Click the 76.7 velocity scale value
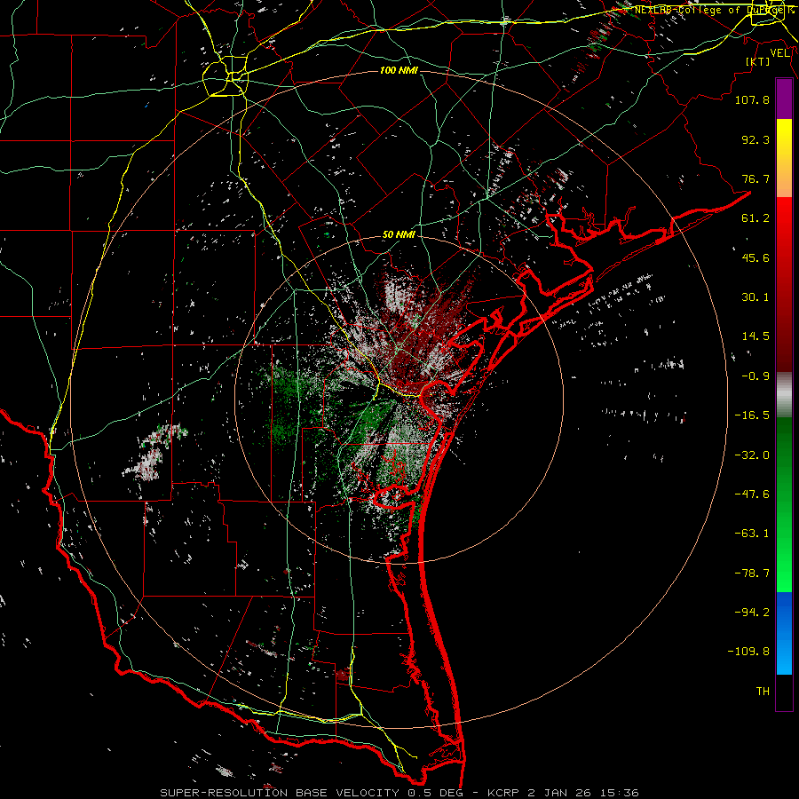Viewport: 799px width, 799px height. (755, 178)
